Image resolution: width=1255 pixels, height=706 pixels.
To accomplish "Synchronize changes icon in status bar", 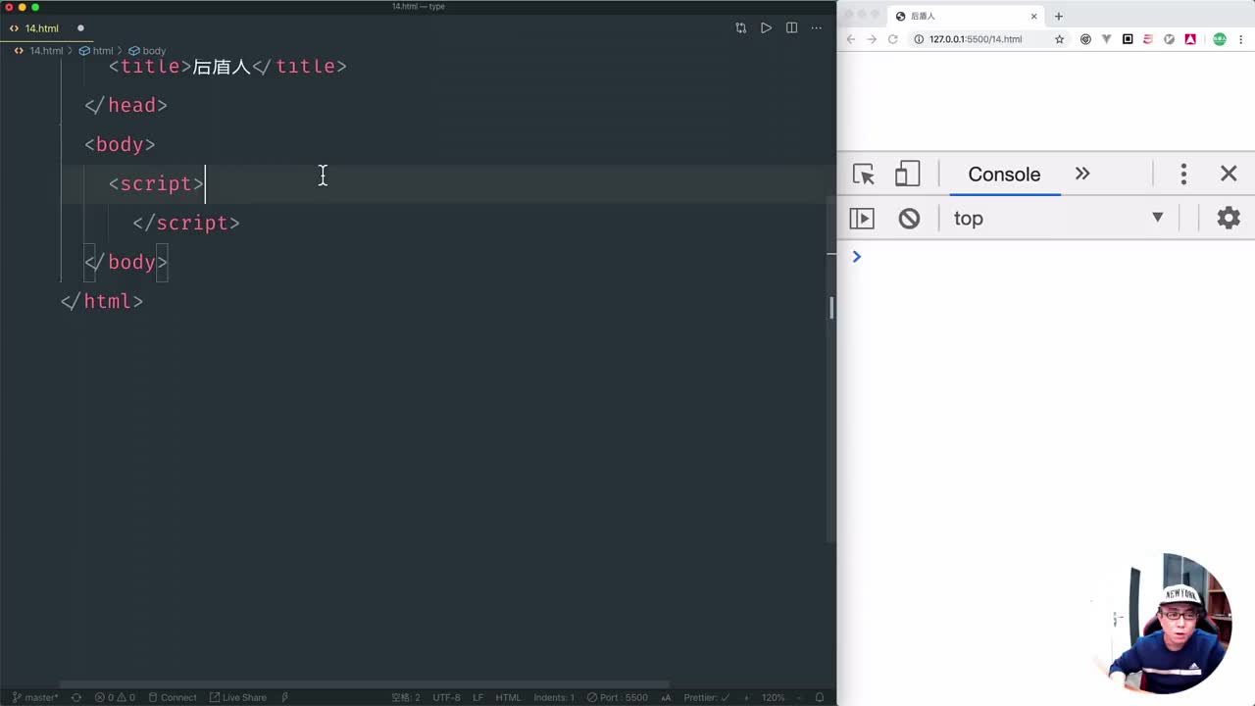I will coord(75,697).
